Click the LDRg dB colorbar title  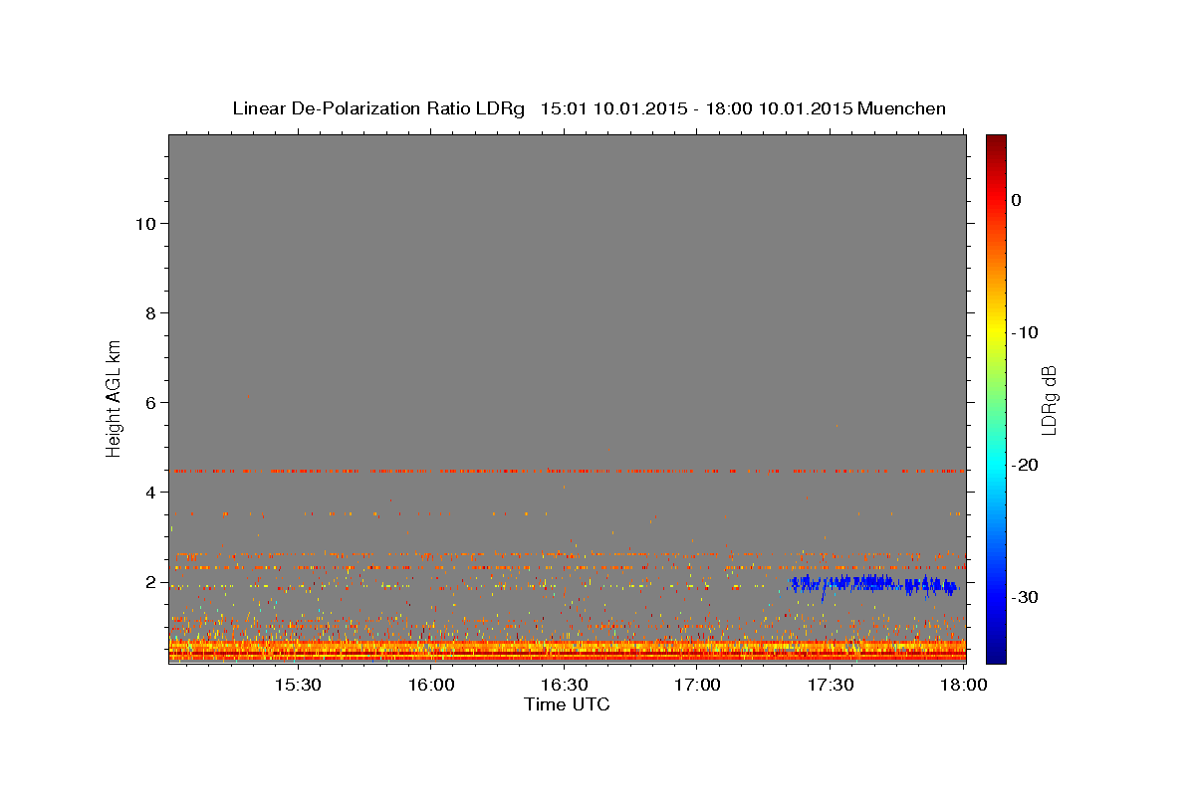click(1049, 399)
